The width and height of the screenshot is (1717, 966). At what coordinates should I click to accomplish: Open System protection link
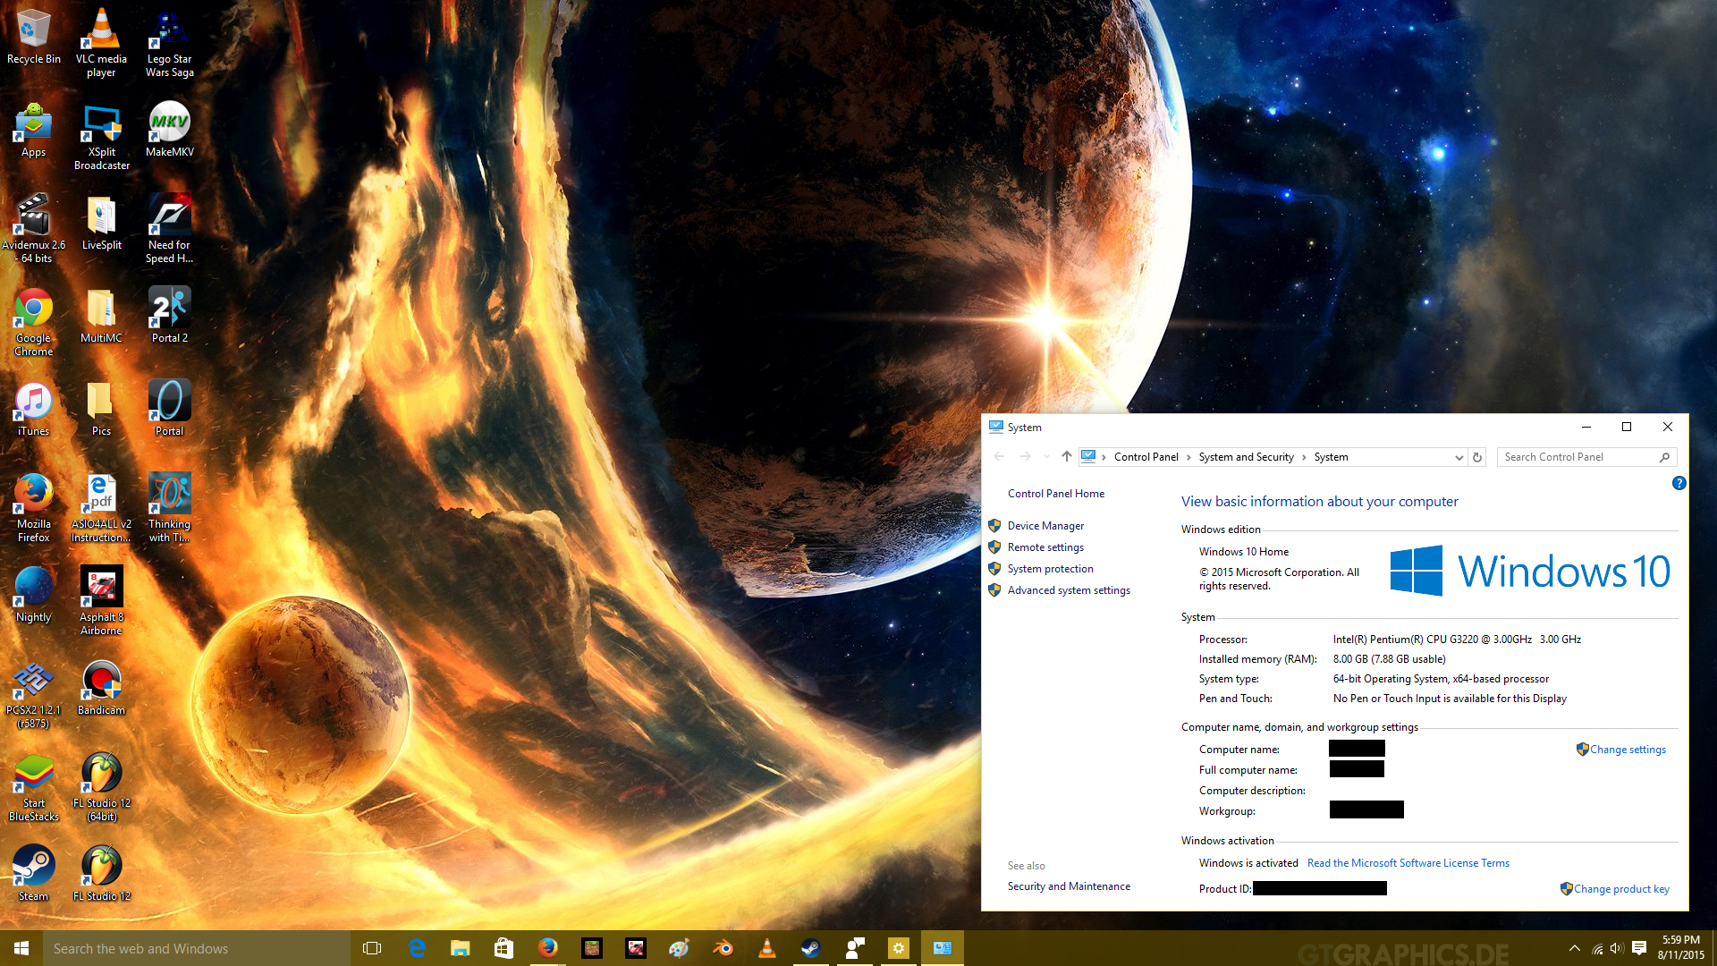[1050, 569]
